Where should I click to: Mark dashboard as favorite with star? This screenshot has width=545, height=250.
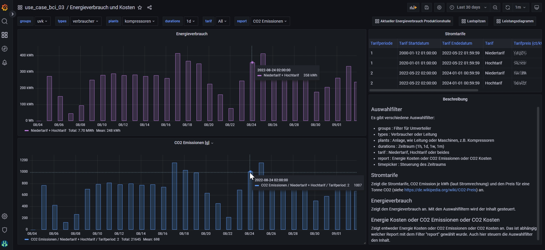(x=140, y=7)
